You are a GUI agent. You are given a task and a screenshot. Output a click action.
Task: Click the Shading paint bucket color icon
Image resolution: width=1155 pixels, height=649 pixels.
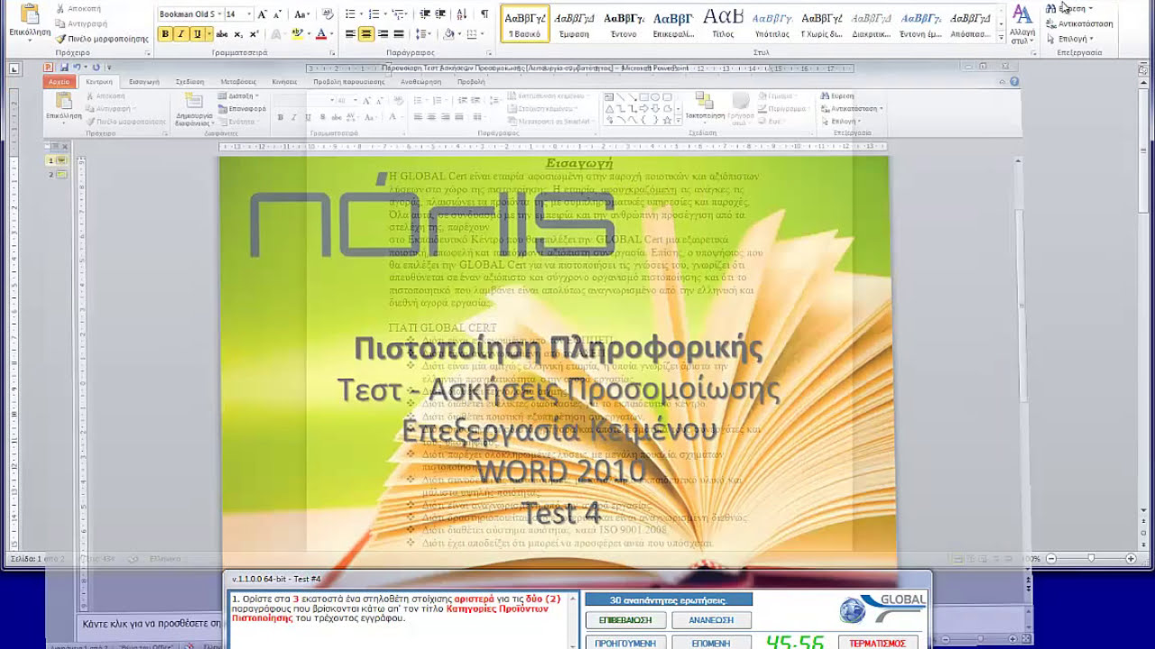click(449, 34)
